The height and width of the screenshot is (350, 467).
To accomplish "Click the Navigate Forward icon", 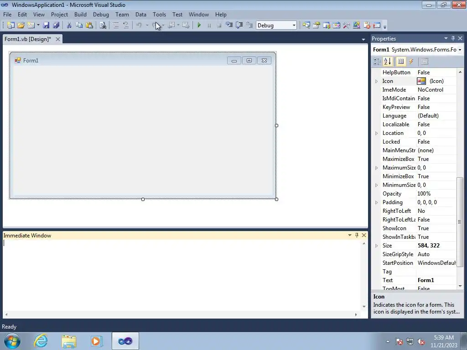I will (186, 26).
